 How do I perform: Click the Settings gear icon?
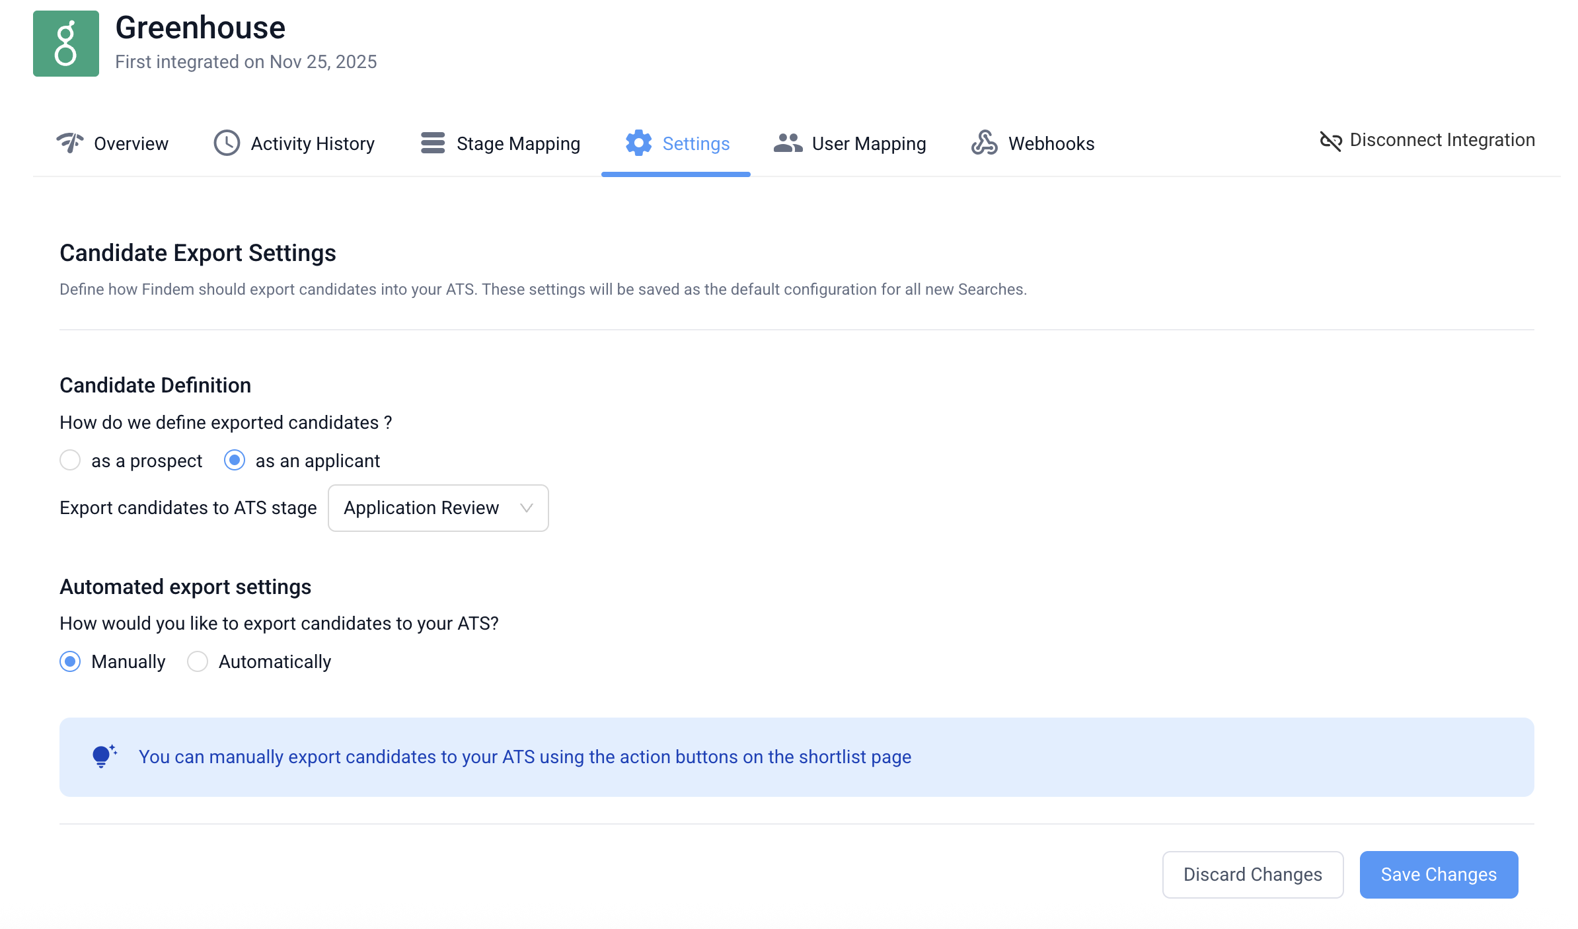pyautogui.click(x=638, y=143)
